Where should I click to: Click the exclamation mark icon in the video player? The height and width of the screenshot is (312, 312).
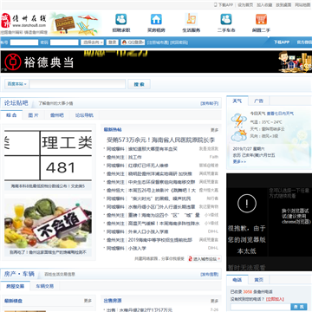coord(247,204)
